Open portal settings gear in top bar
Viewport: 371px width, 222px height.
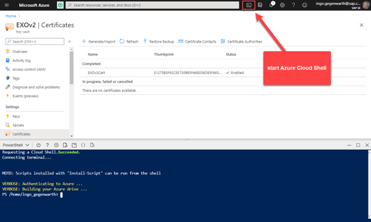(x=283, y=5)
